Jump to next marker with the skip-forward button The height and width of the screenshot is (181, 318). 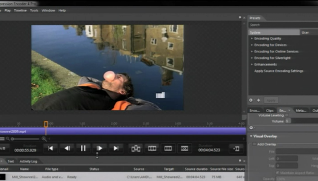coord(116,148)
